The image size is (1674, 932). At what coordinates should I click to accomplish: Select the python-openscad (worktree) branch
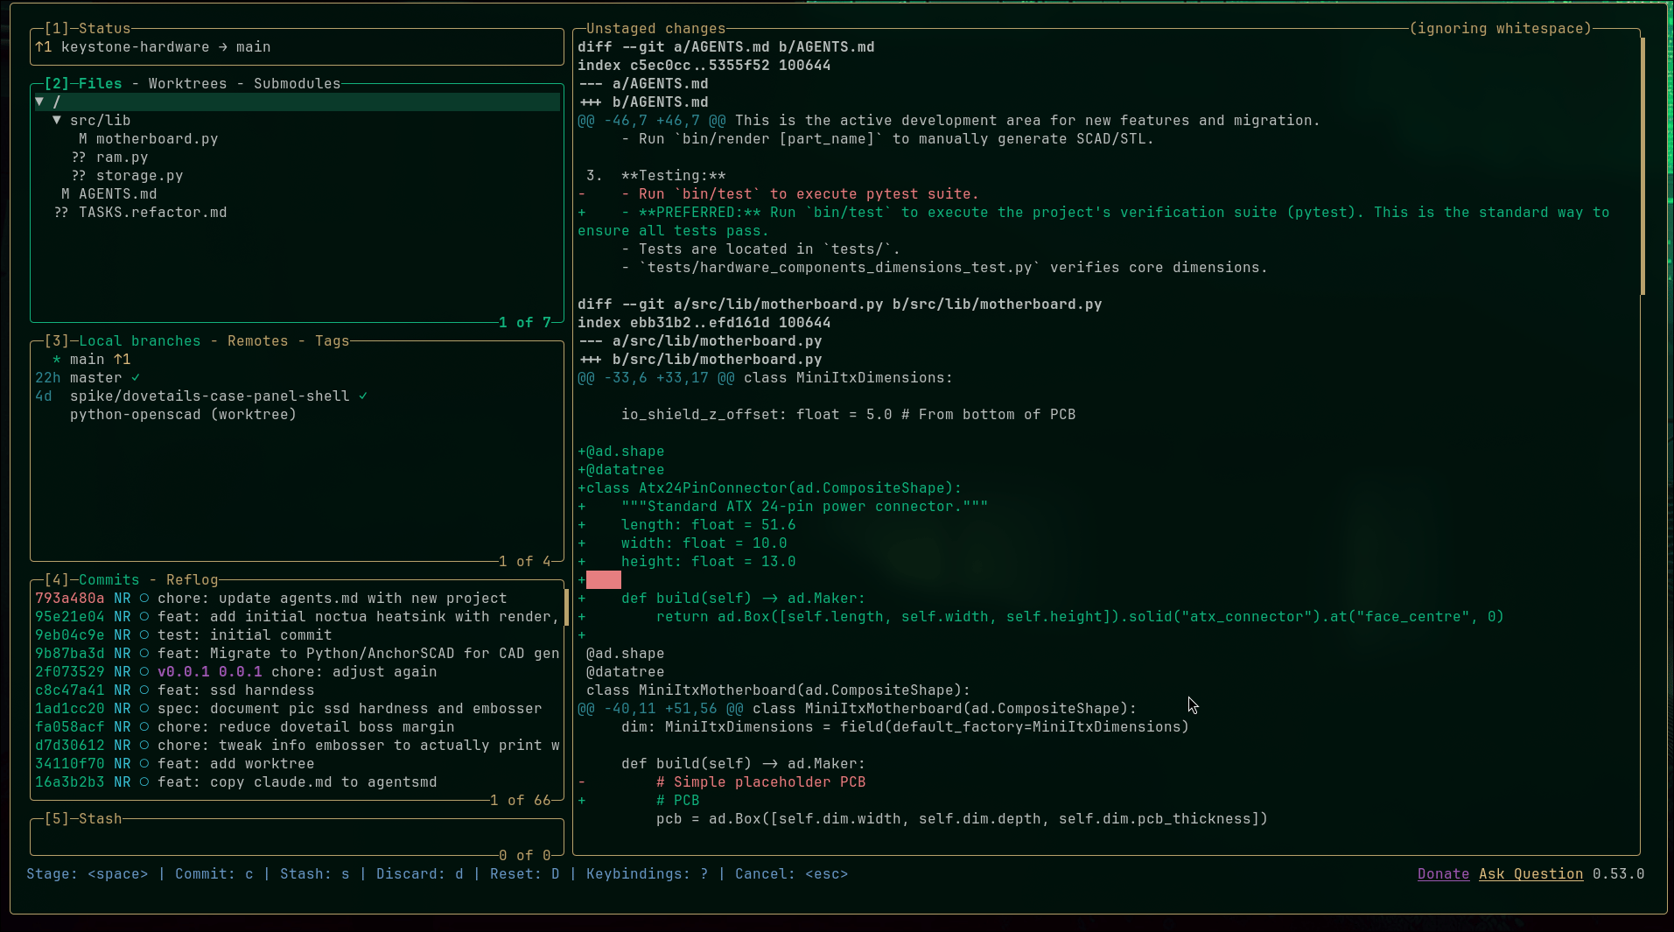click(183, 414)
